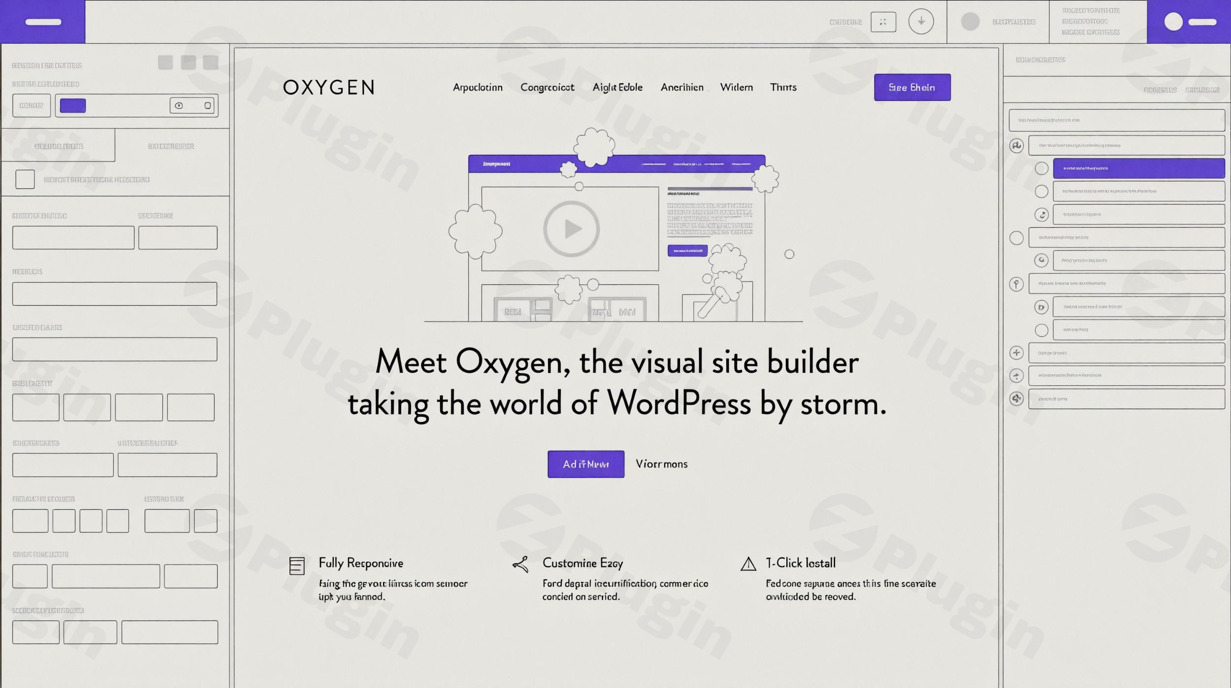Click the 1-Click Iostall feature title

point(801,563)
